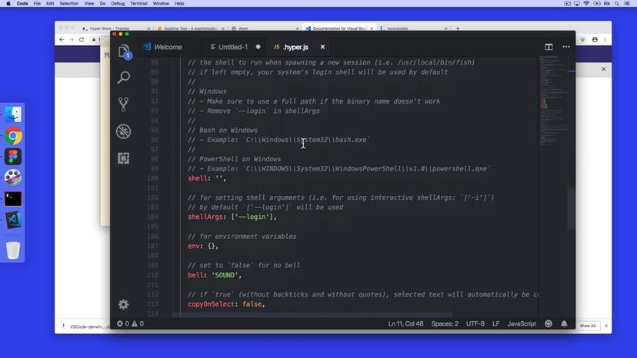Open the Source Control view
The image size is (637, 358).
[124, 104]
